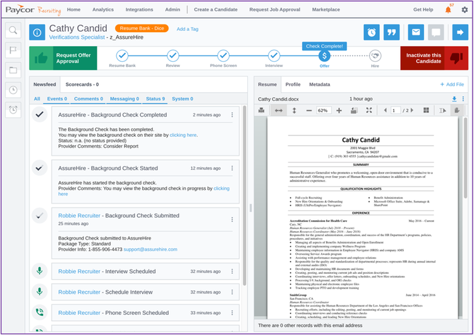Click the Add a Tag link
The image size is (474, 335).
187,29
